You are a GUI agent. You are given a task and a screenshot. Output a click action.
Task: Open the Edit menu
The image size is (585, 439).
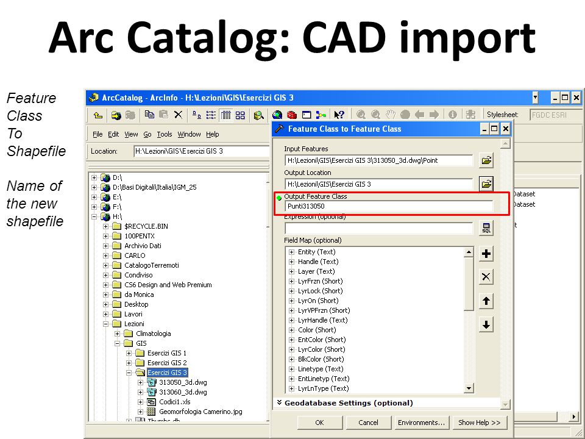coord(113,134)
